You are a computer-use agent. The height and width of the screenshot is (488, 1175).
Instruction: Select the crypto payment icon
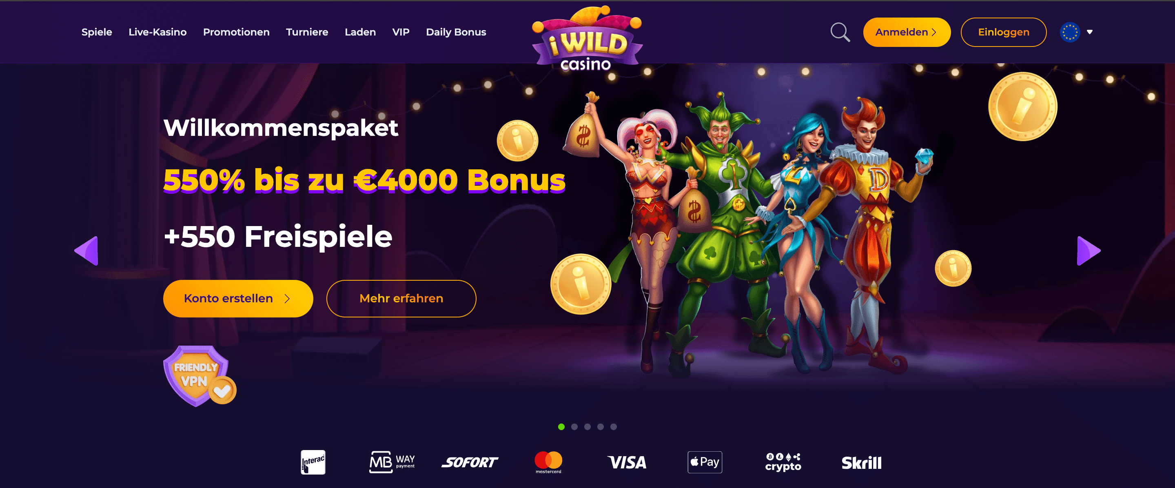click(783, 462)
